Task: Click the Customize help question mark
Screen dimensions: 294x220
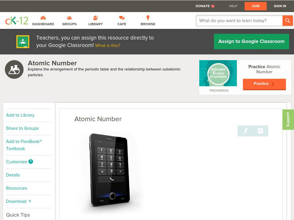Action: coord(31,162)
